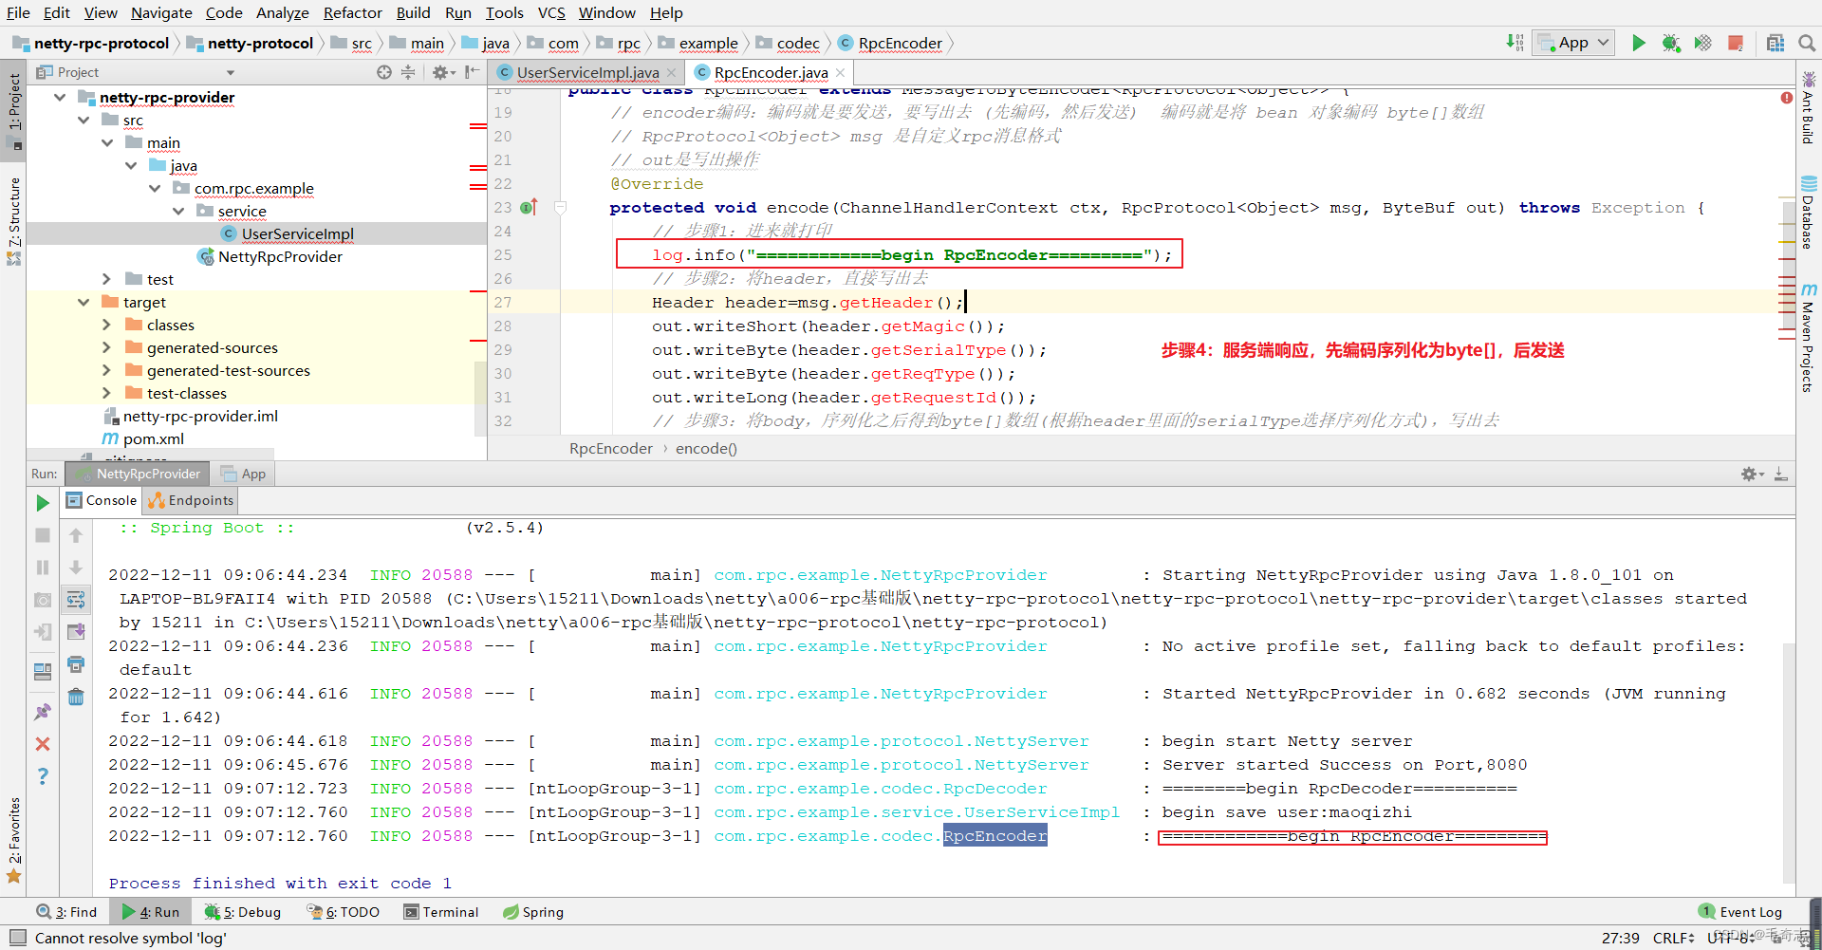
Task: Hide the Run tool window via download-arrow icon
Action: click(1781, 474)
